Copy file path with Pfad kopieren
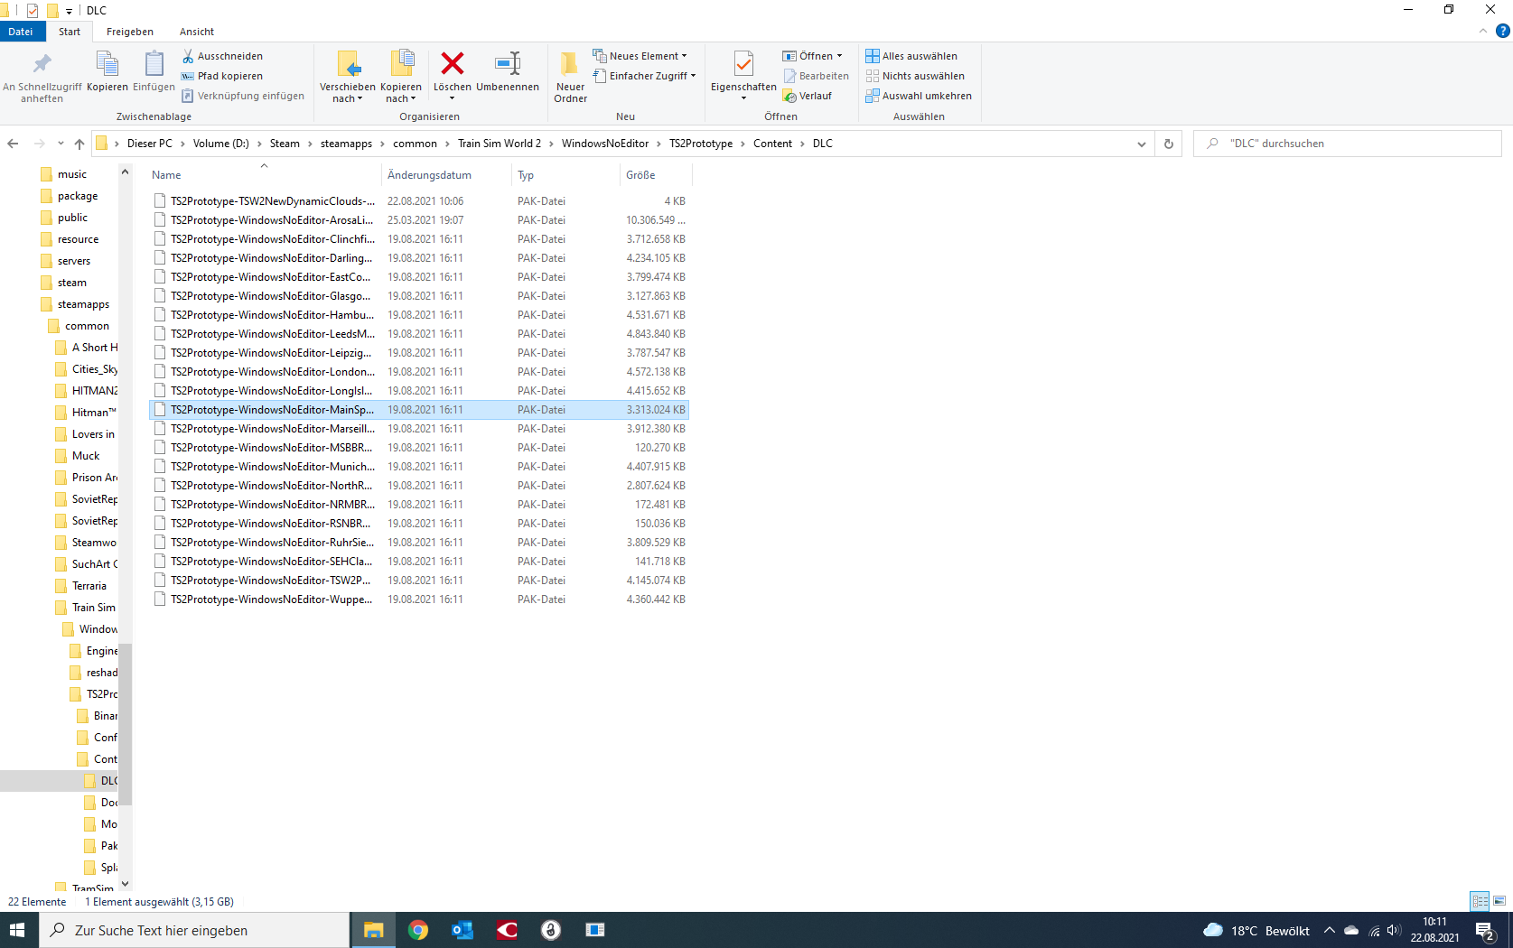Viewport: 1513px width, 948px height. coord(222,76)
